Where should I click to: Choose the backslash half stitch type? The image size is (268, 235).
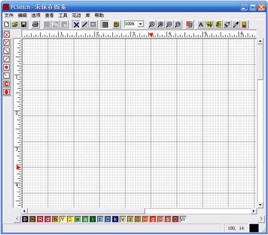point(7,51)
